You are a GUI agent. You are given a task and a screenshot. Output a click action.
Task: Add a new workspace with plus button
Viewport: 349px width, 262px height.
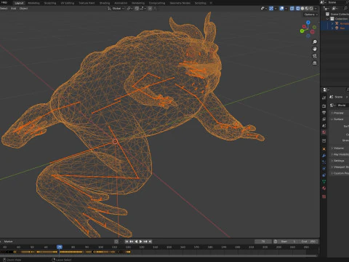pos(211,3)
